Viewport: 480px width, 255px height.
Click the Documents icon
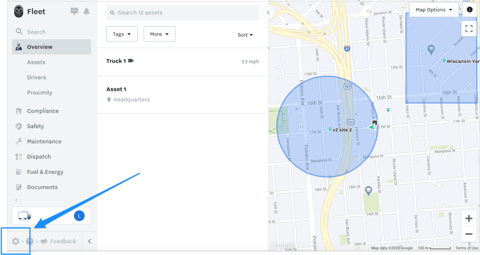[19, 187]
